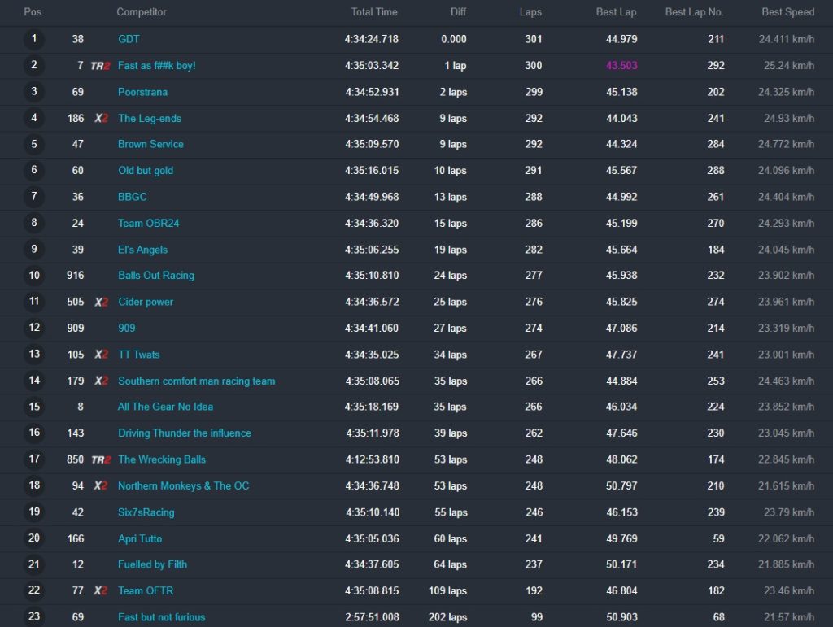This screenshot has height=627, width=833.
Task: Click the X2 badge beside Cider power
Action: point(101,303)
